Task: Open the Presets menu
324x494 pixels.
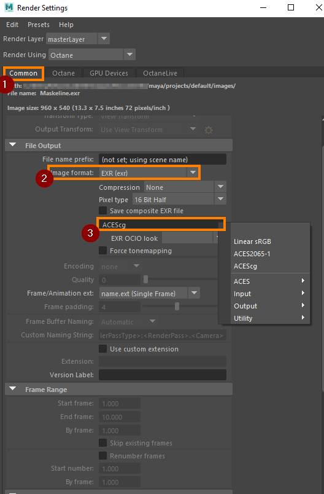Action: (x=39, y=25)
